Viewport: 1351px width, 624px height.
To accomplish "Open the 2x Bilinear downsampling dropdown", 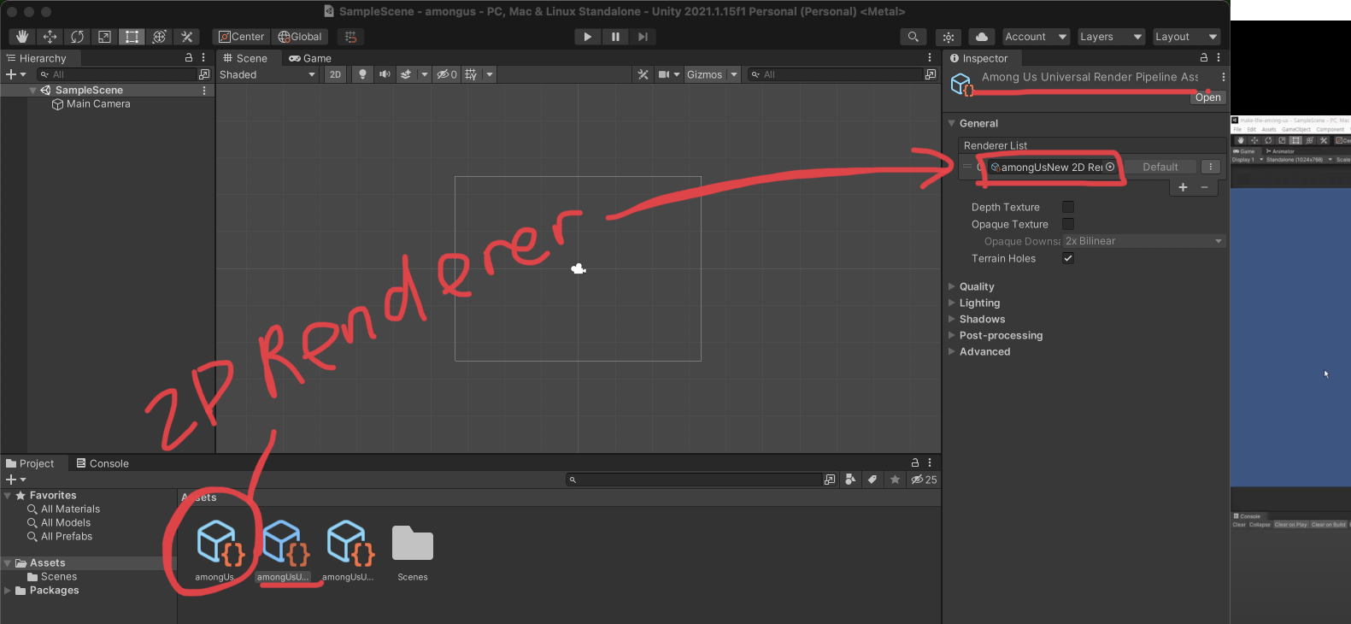I will [x=1144, y=241].
